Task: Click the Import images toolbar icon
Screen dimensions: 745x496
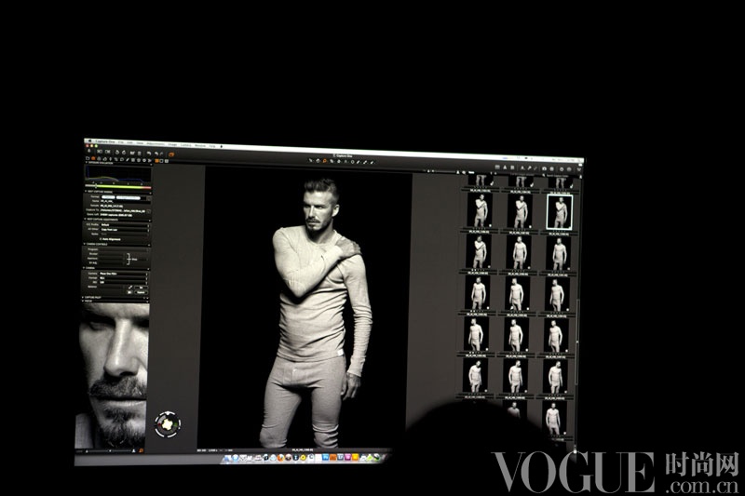Action: [x=88, y=151]
